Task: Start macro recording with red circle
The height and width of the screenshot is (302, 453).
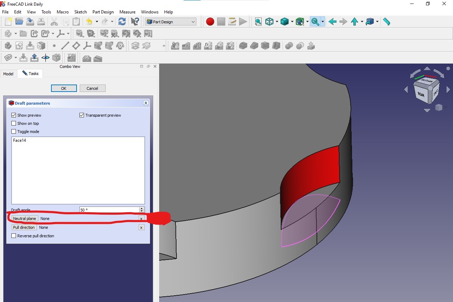Action: [210, 22]
